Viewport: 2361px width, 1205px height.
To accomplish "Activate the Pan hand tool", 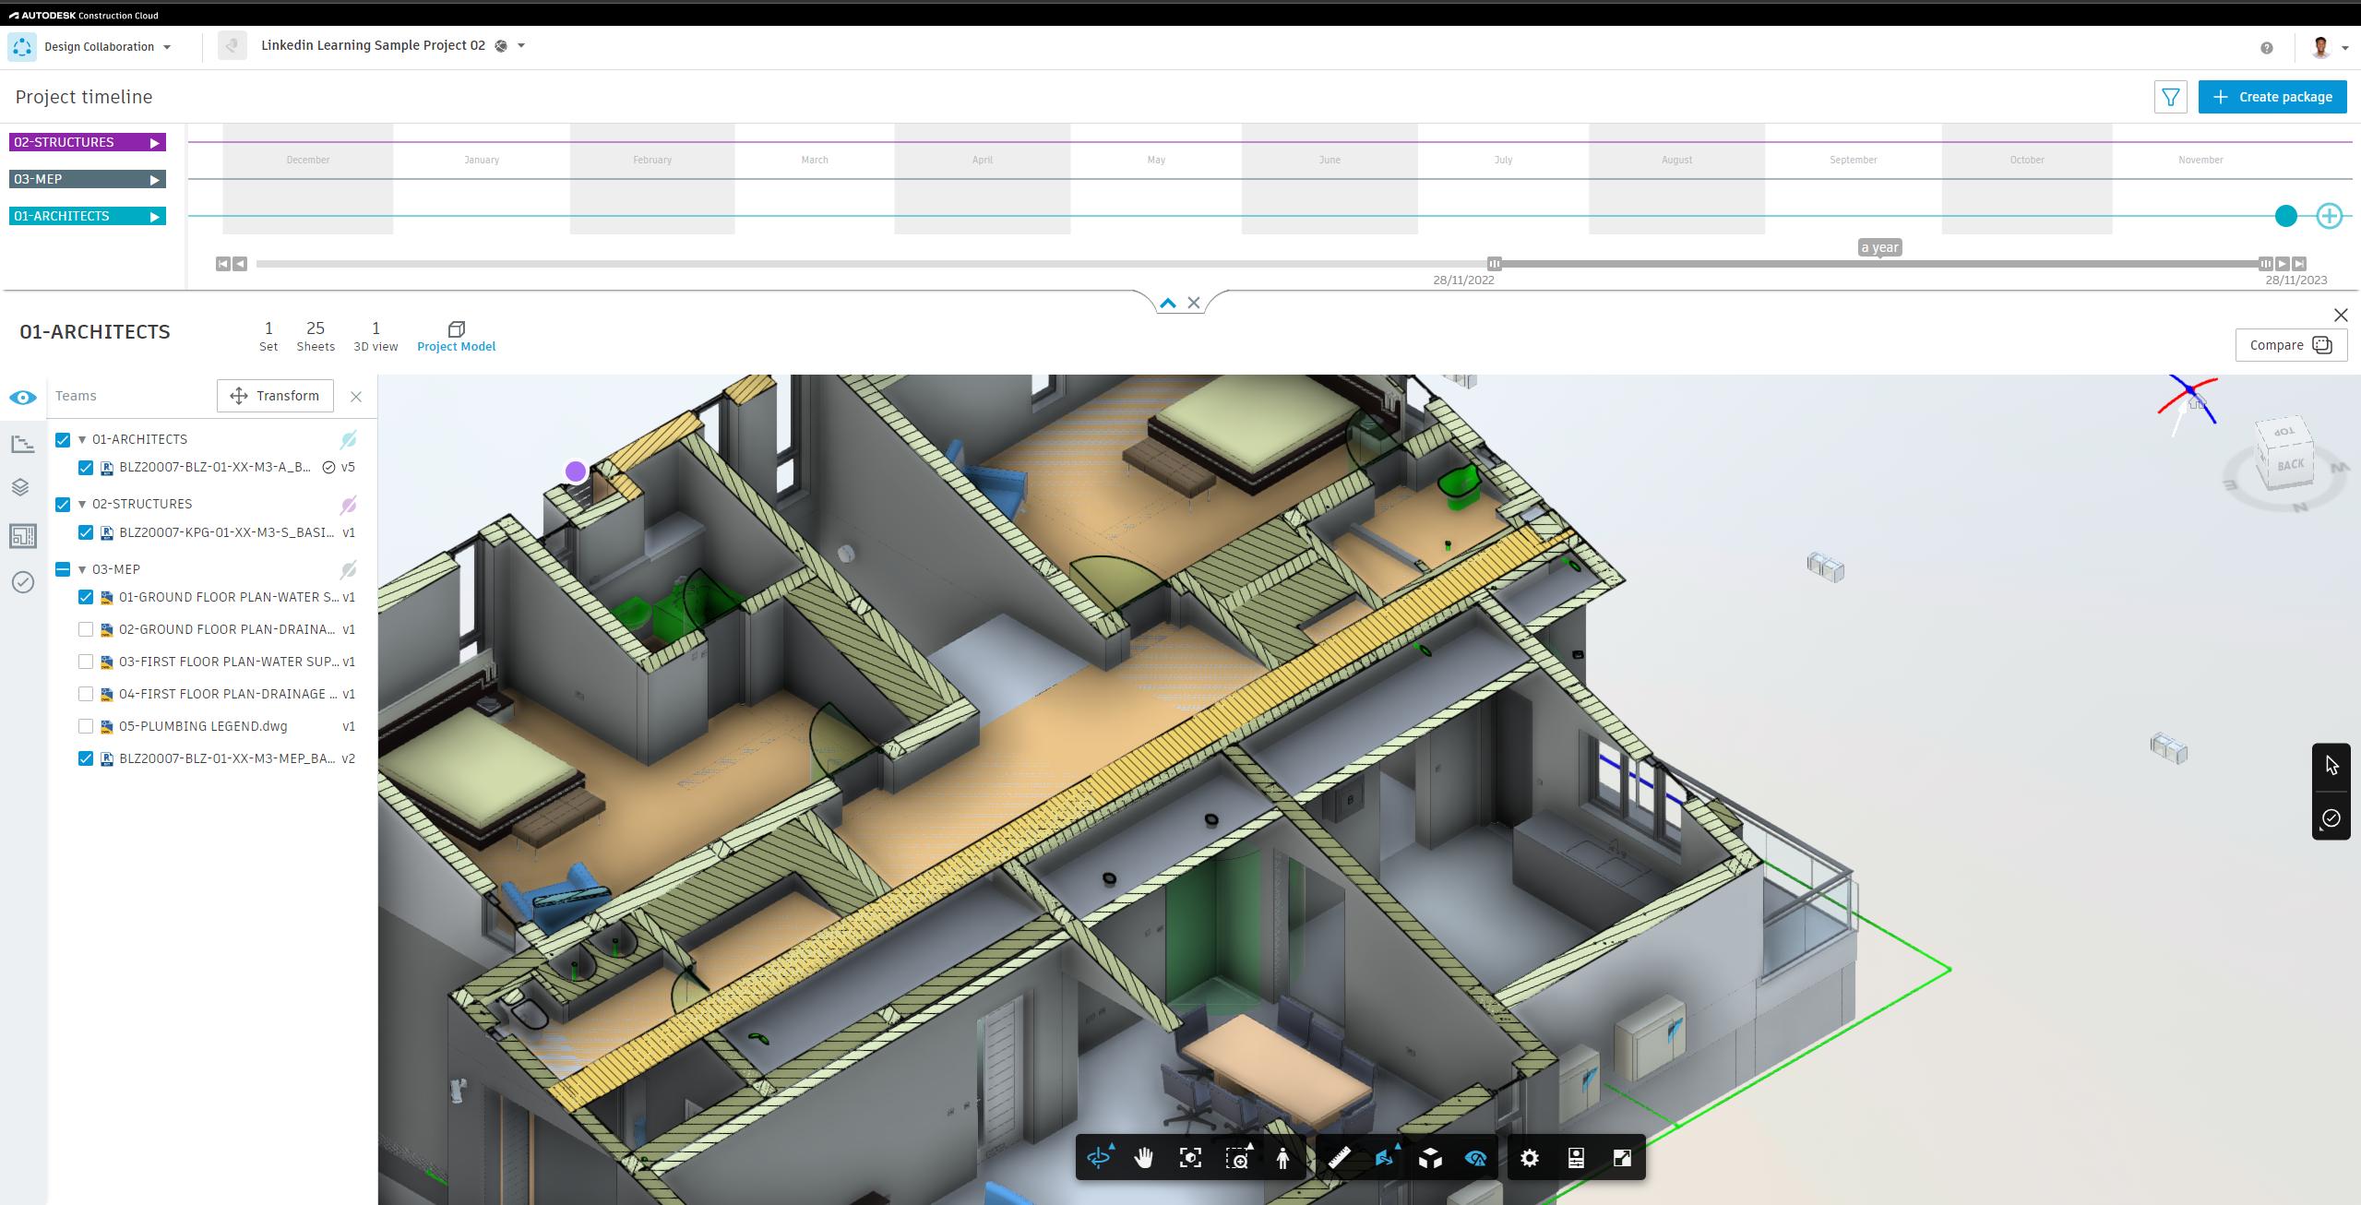I will click(1144, 1158).
